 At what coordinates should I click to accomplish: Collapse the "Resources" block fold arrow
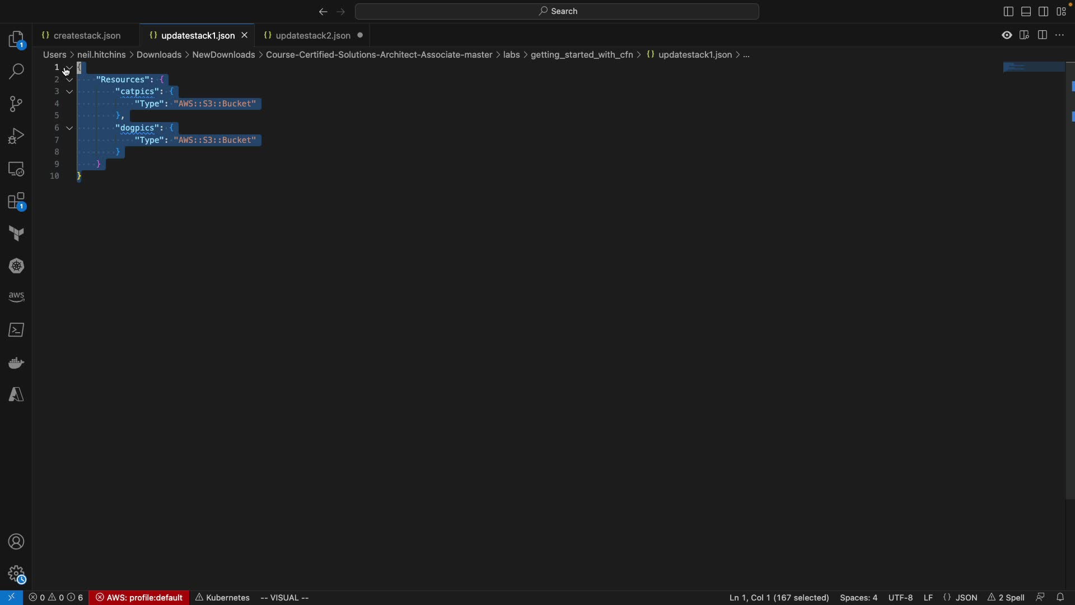coord(69,80)
